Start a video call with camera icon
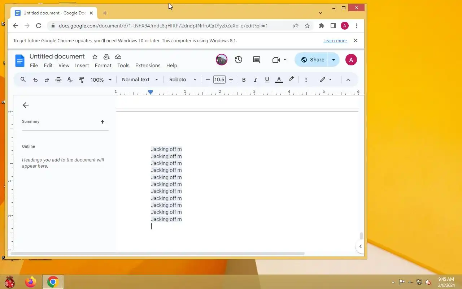The height and width of the screenshot is (289, 462). click(x=276, y=60)
